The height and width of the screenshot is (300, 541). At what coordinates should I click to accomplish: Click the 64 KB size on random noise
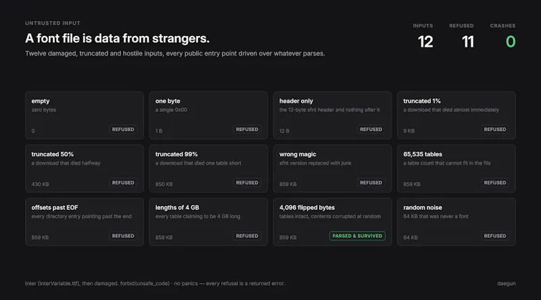pos(410,238)
